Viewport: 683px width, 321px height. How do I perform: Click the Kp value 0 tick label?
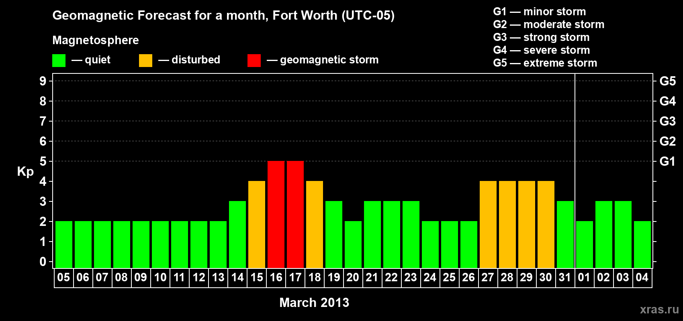point(43,262)
